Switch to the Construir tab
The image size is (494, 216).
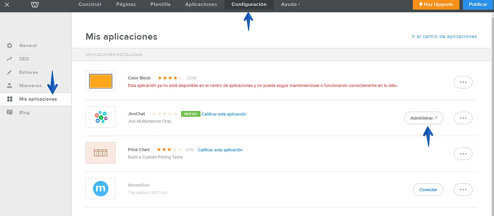click(90, 4)
